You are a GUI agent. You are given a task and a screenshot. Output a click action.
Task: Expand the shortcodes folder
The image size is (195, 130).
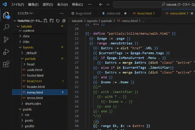point(33,104)
